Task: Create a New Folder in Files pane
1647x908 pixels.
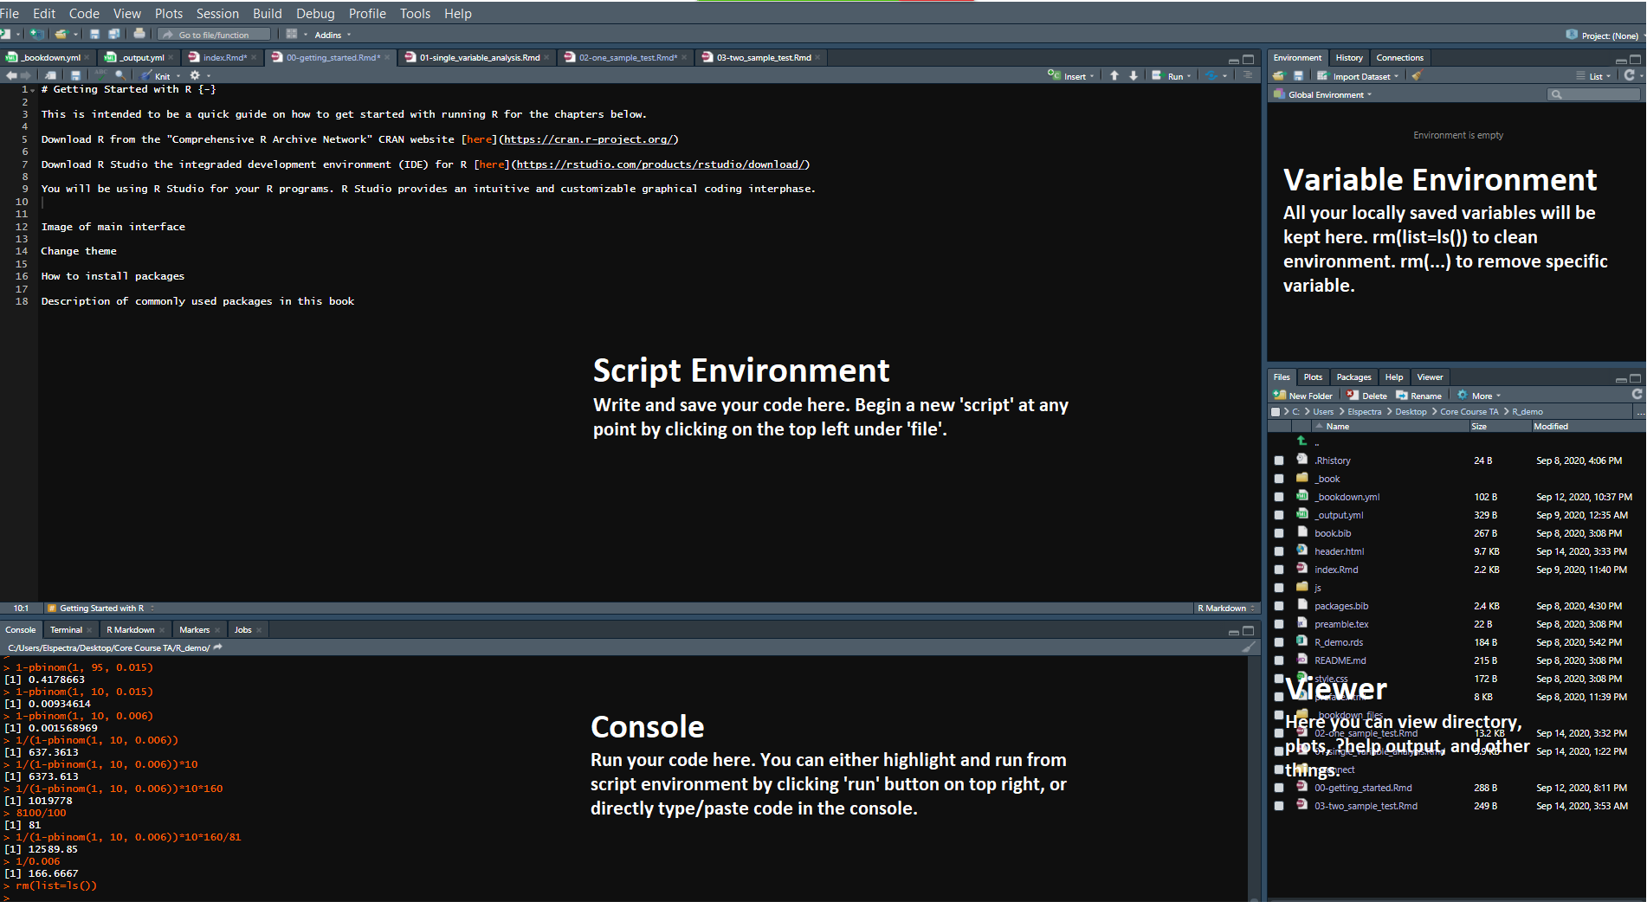Action: (x=1302, y=395)
